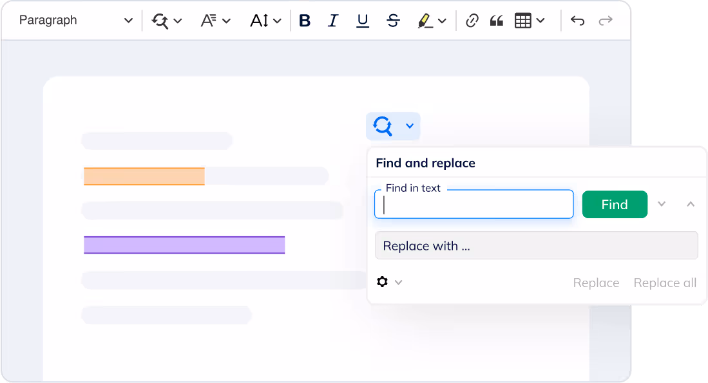Click the Replace all button

coord(665,283)
